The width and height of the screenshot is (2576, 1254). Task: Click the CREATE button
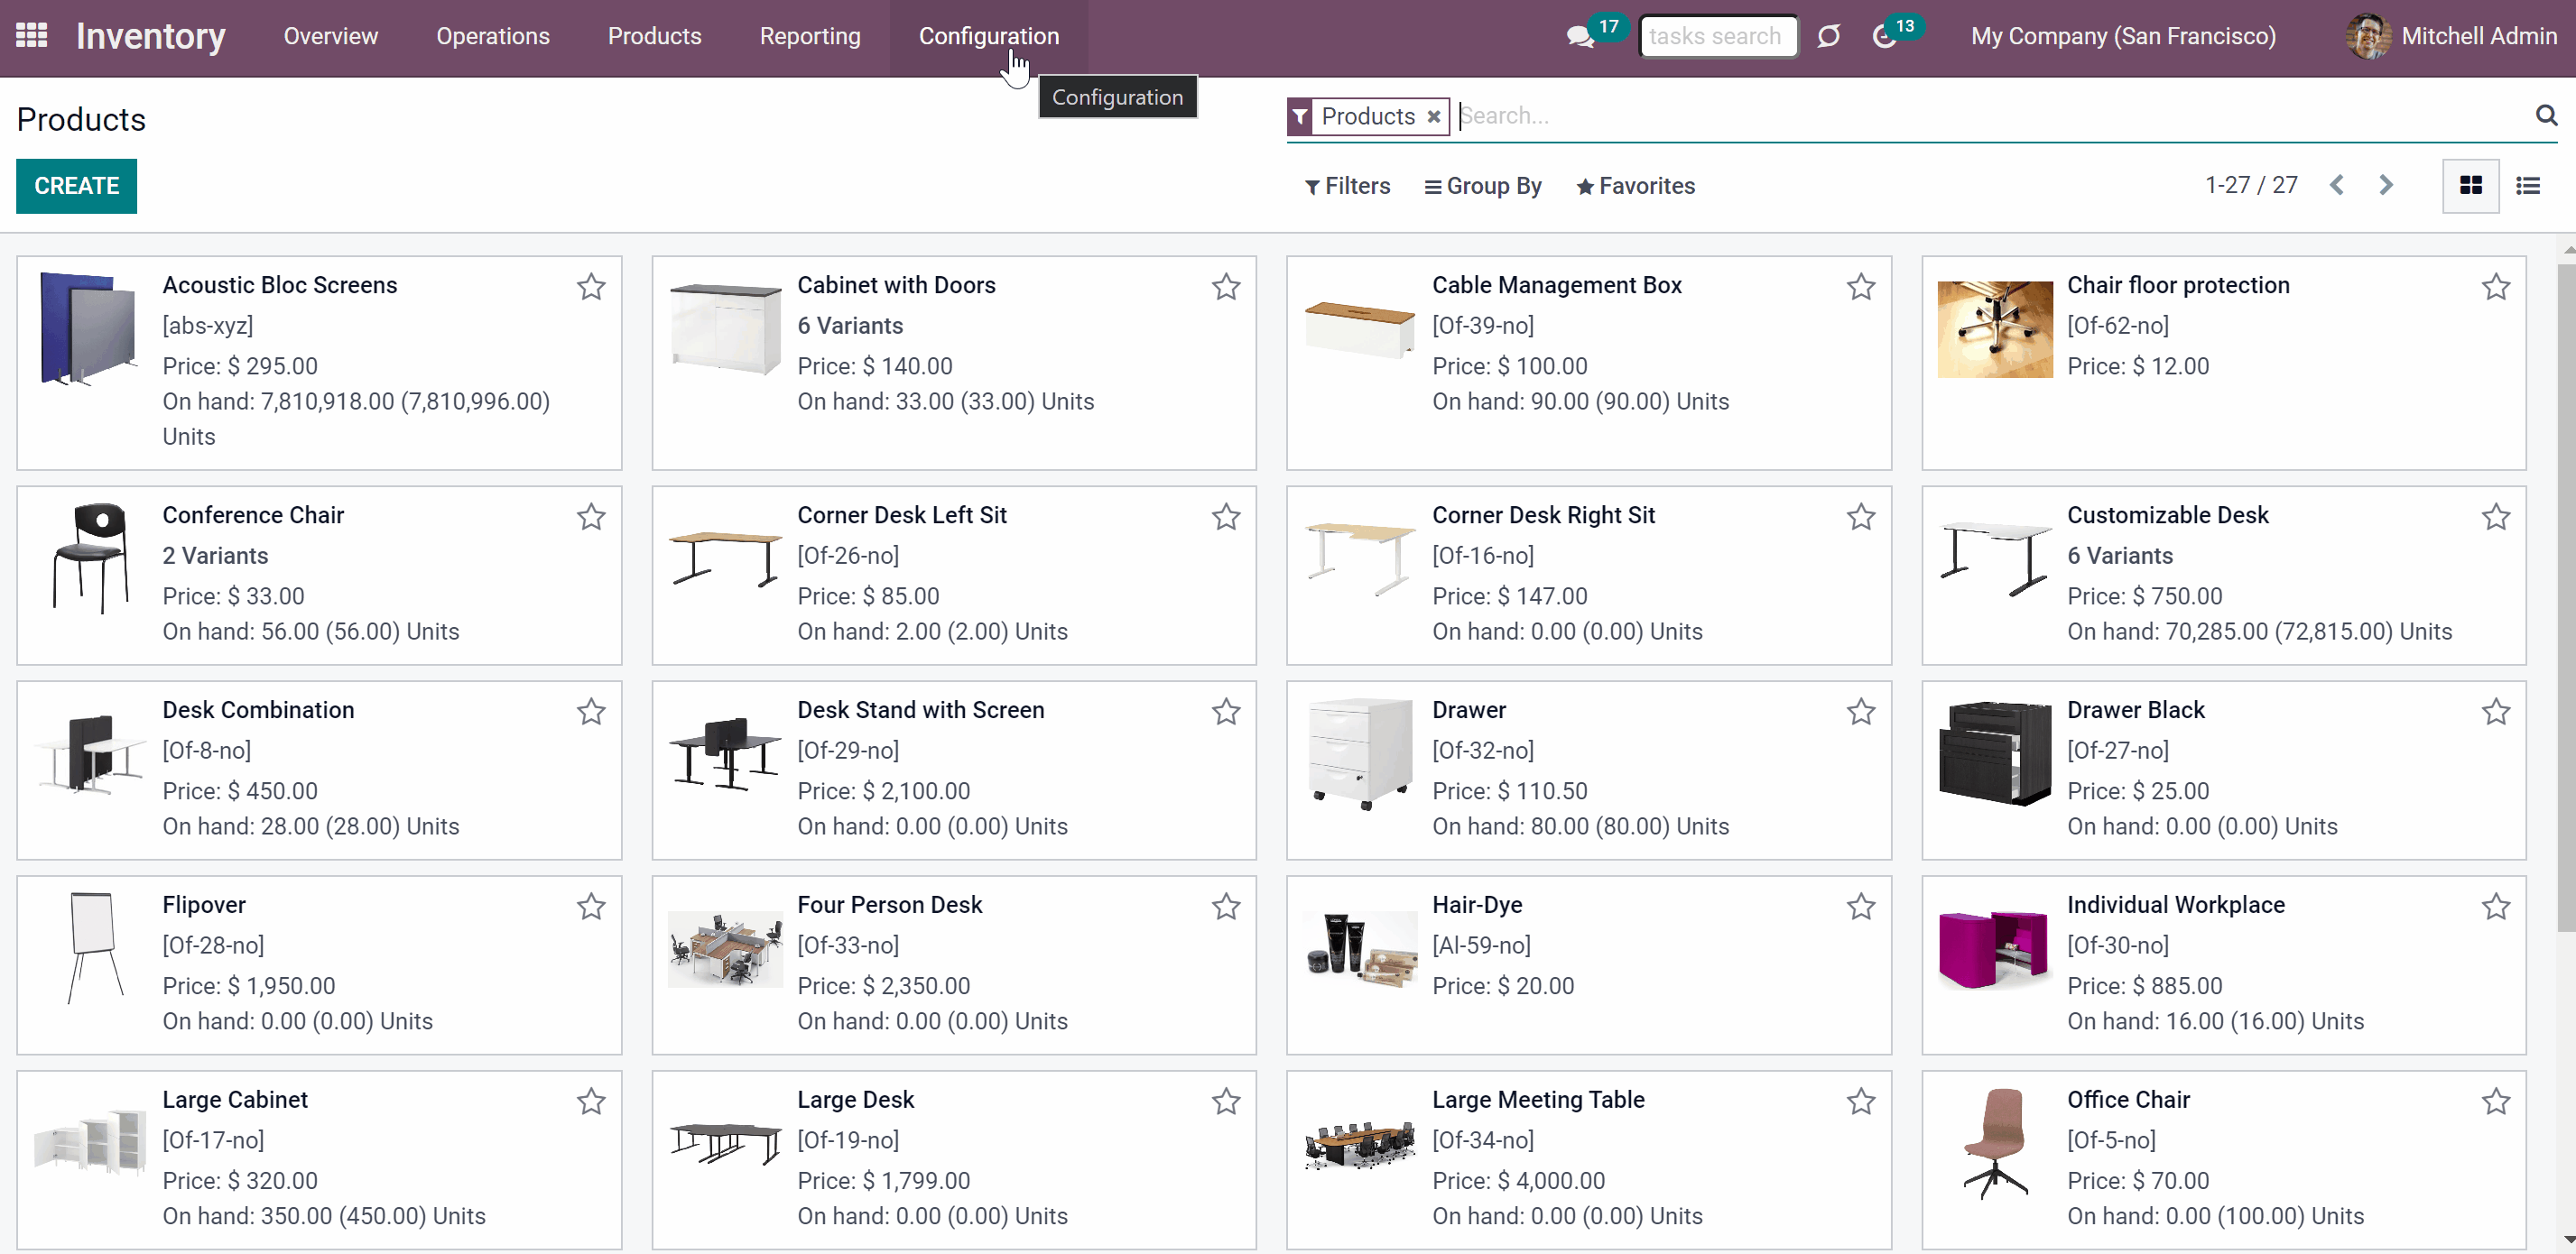(76, 186)
